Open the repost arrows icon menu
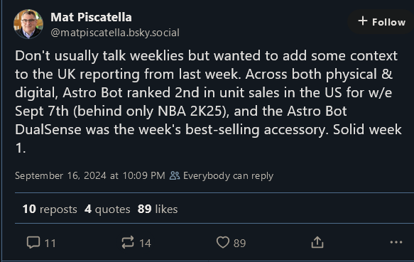The height and width of the screenshot is (262, 414). point(128,242)
